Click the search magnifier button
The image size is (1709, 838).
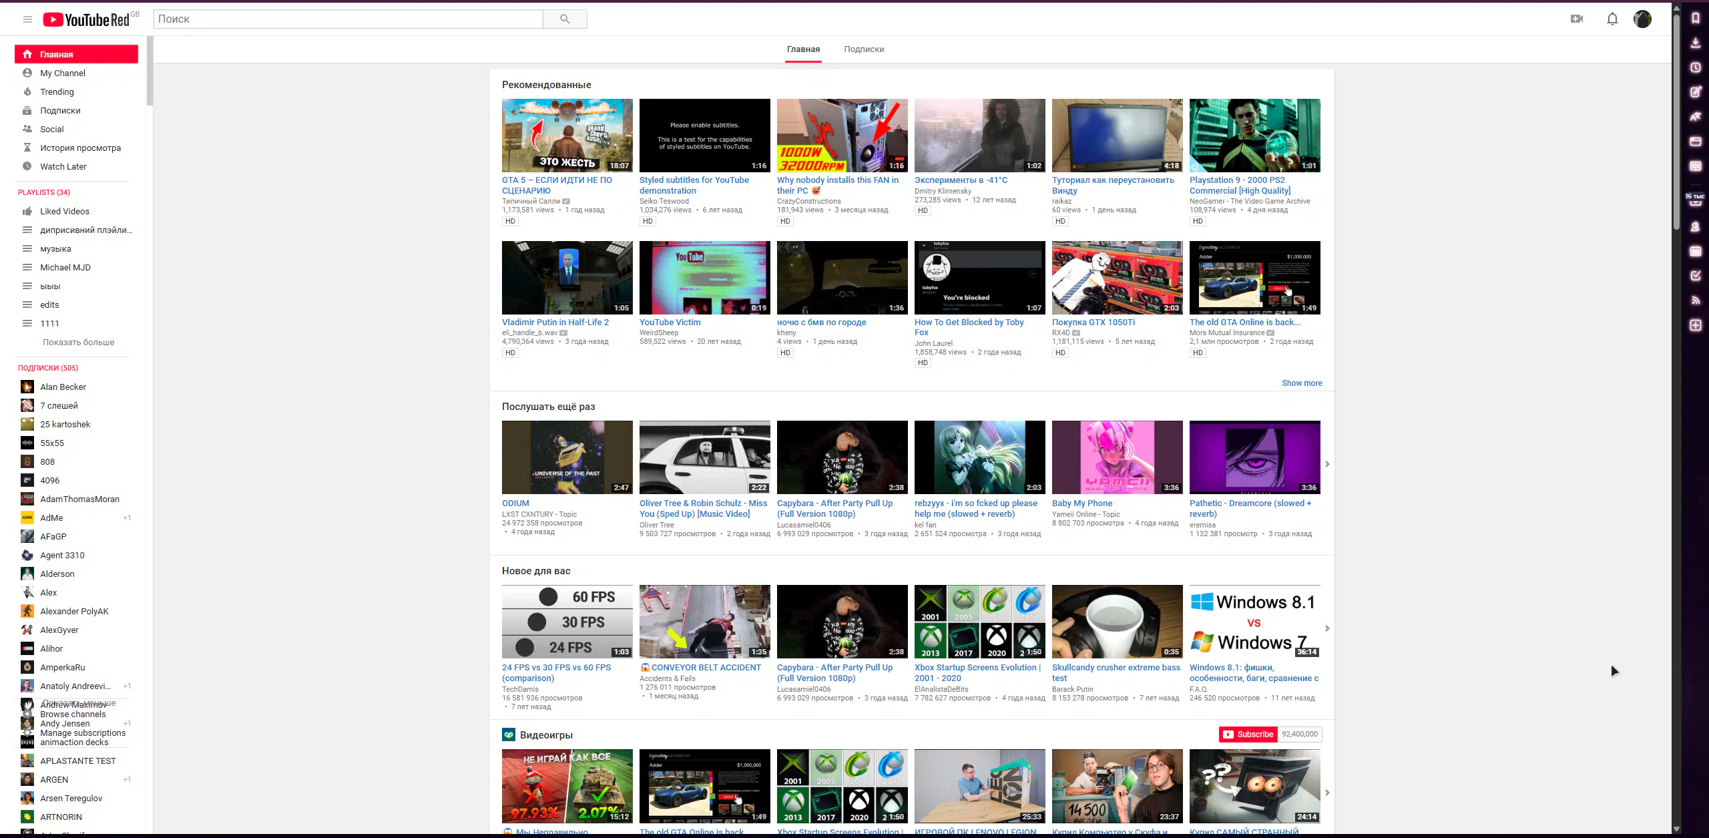pos(565,19)
